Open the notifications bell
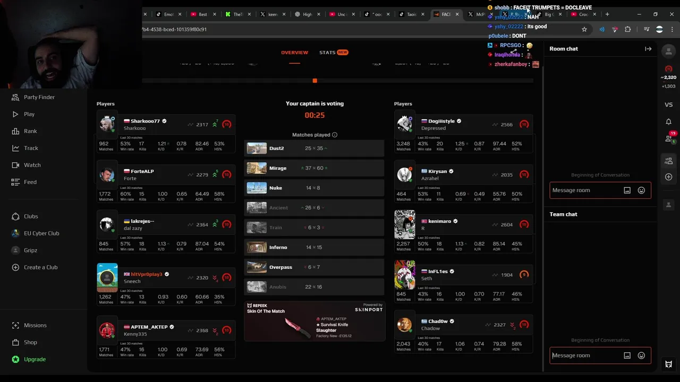Viewport: 680px width, 382px height. tap(669, 121)
